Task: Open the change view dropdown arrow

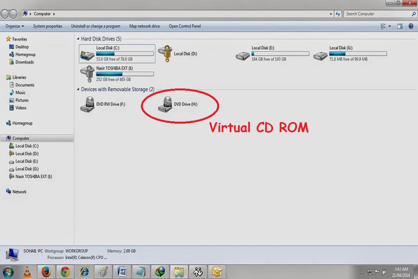Action: (390, 26)
